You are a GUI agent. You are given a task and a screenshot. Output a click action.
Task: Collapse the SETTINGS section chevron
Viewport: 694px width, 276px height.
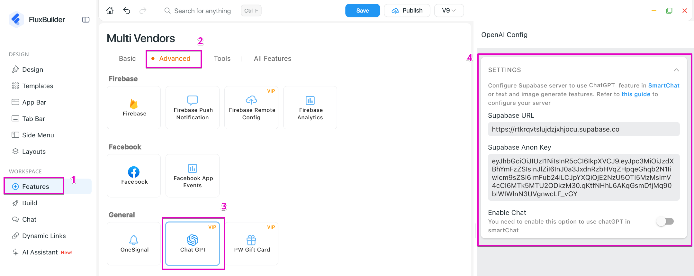(676, 70)
